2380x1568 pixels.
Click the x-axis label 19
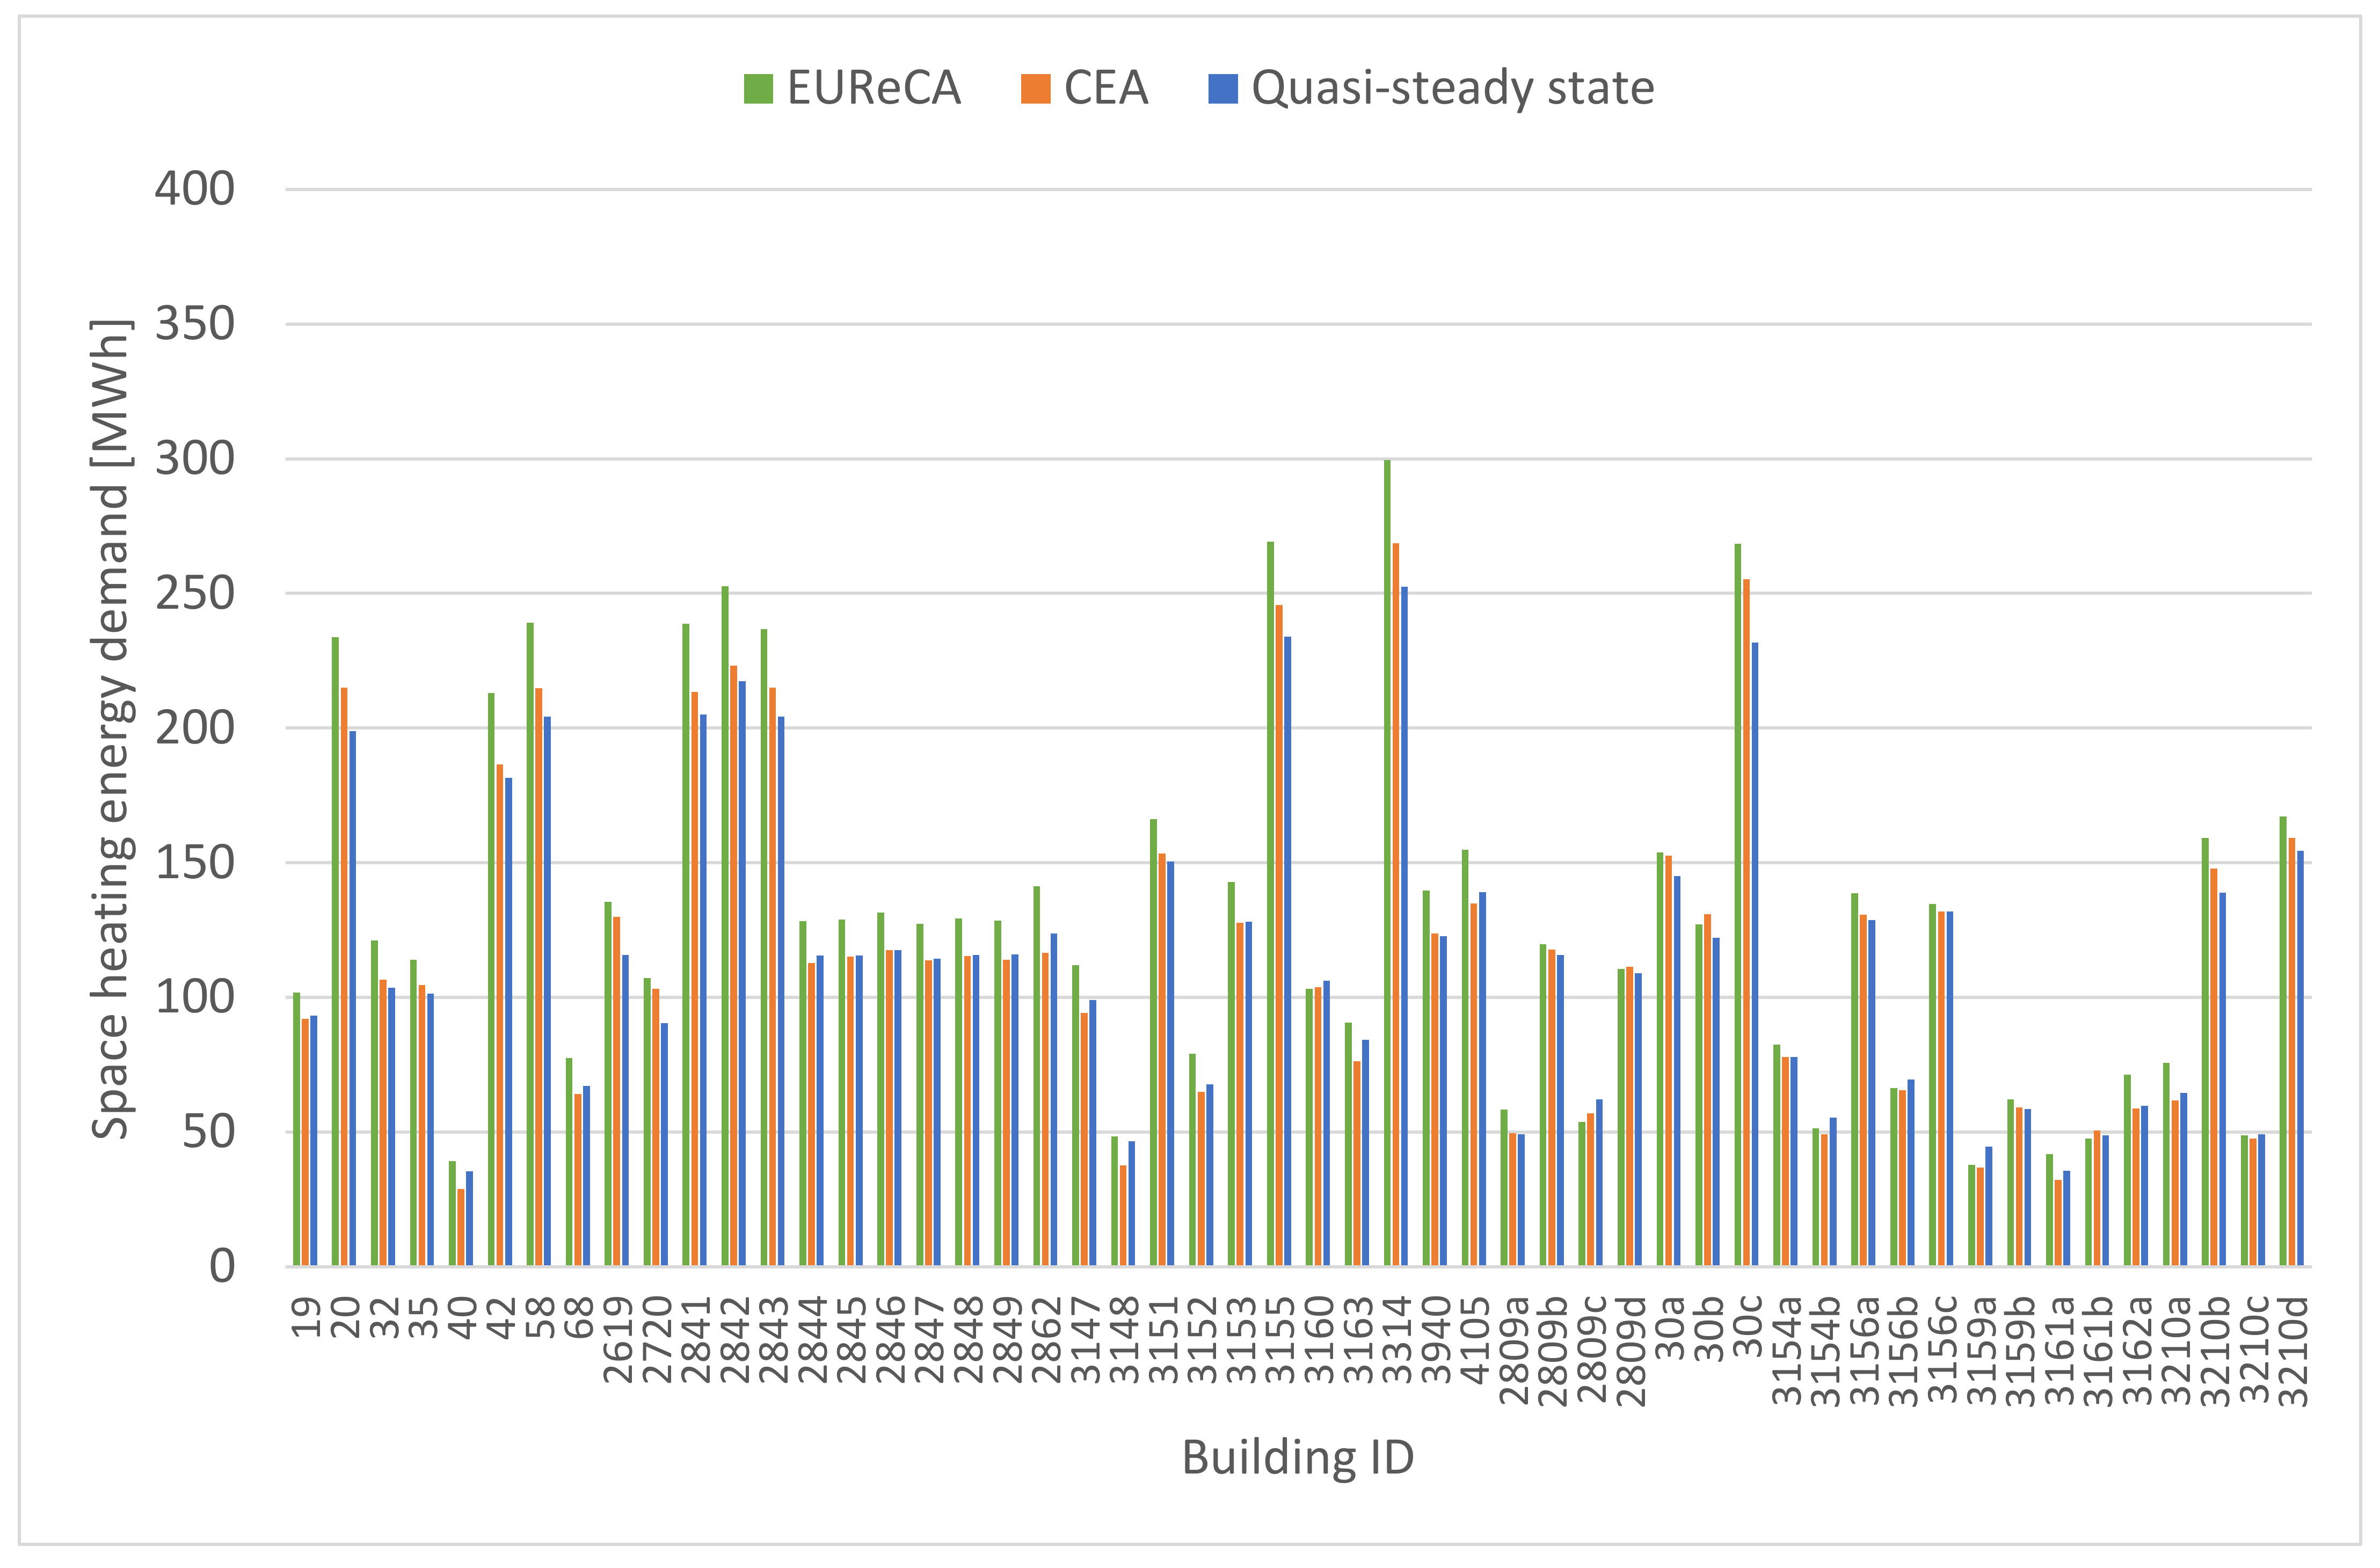click(x=305, y=1318)
